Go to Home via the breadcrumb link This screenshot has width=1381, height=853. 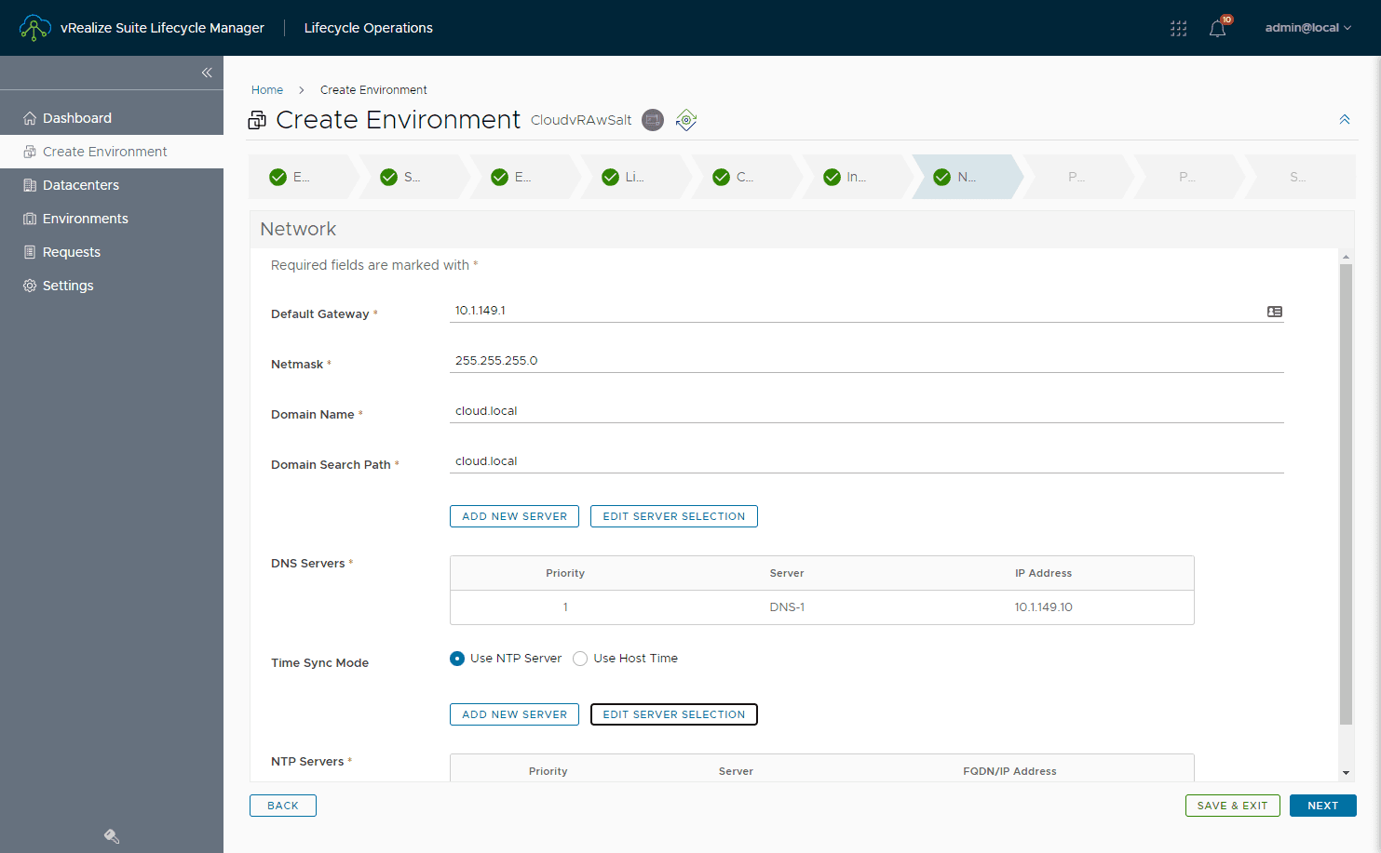[267, 89]
